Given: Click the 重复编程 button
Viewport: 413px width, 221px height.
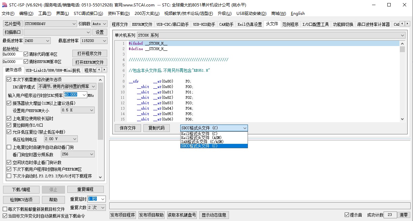Looking at the screenshot, I should pyautogui.click(x=85, y=190).
